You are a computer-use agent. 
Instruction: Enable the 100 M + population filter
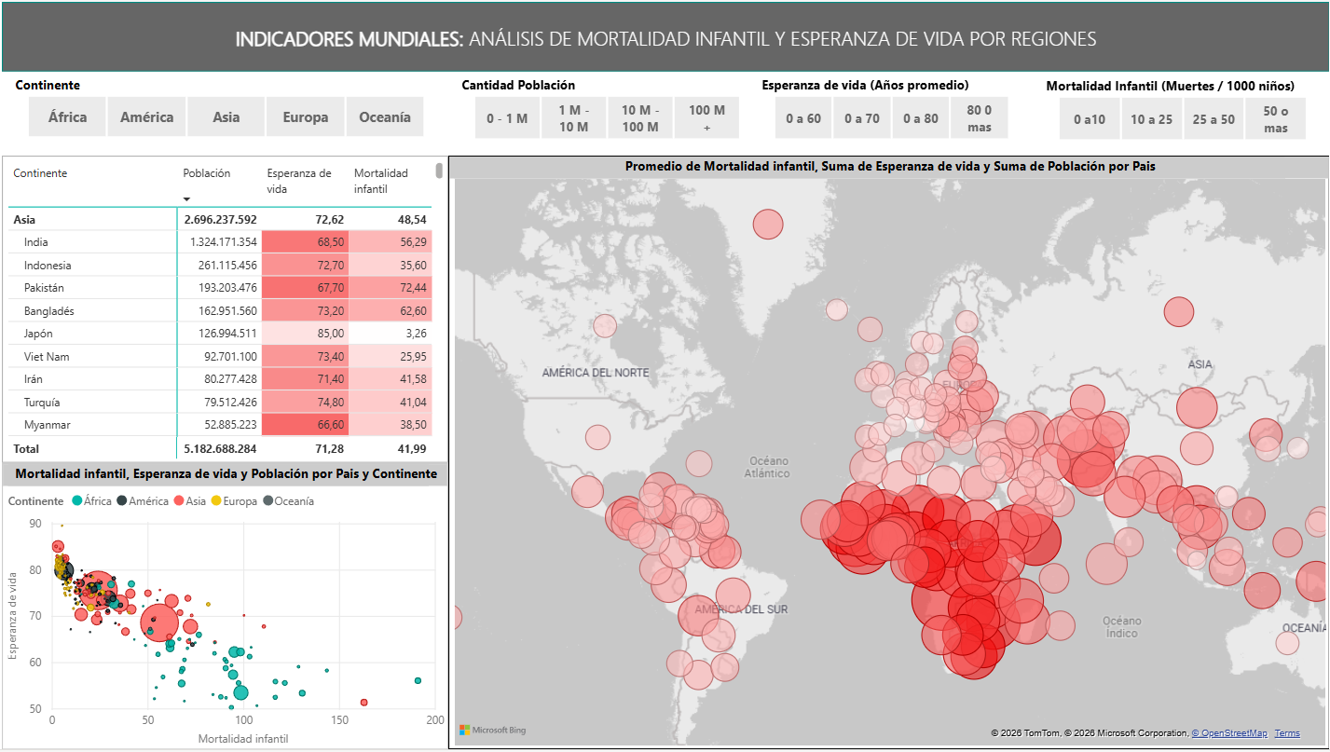tap(706, 116)
